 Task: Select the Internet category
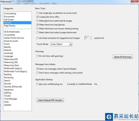point(17,50)
